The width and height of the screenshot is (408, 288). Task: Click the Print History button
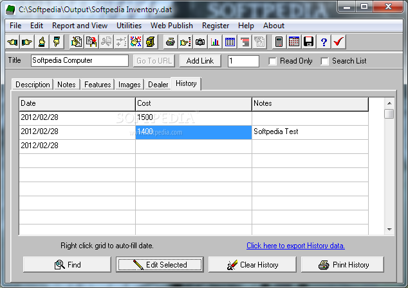(x=342, y=265)
